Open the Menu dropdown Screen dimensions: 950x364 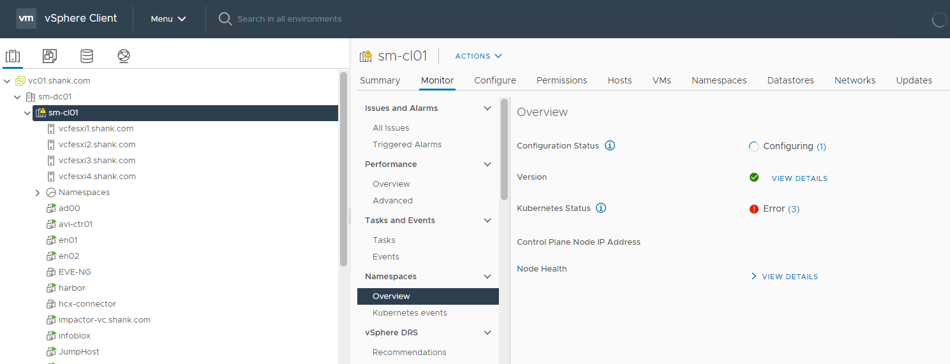pyautogui.click(x=168, y=18)
